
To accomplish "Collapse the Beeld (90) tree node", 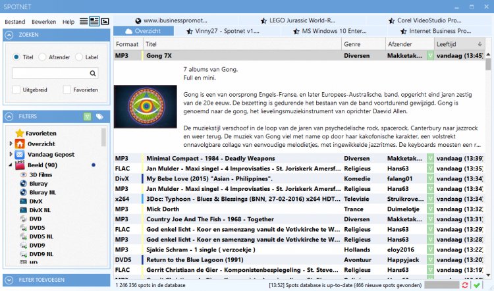I will (11, 165).
